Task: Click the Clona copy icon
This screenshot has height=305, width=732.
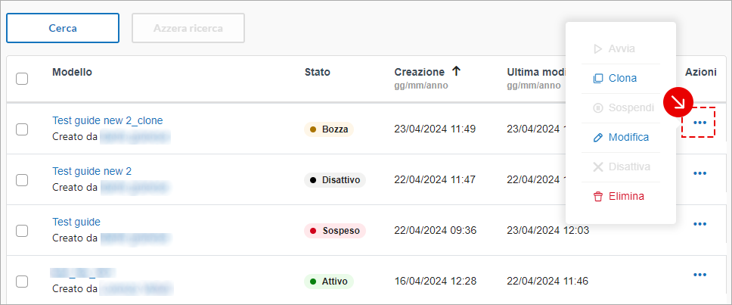Action: 597,78
